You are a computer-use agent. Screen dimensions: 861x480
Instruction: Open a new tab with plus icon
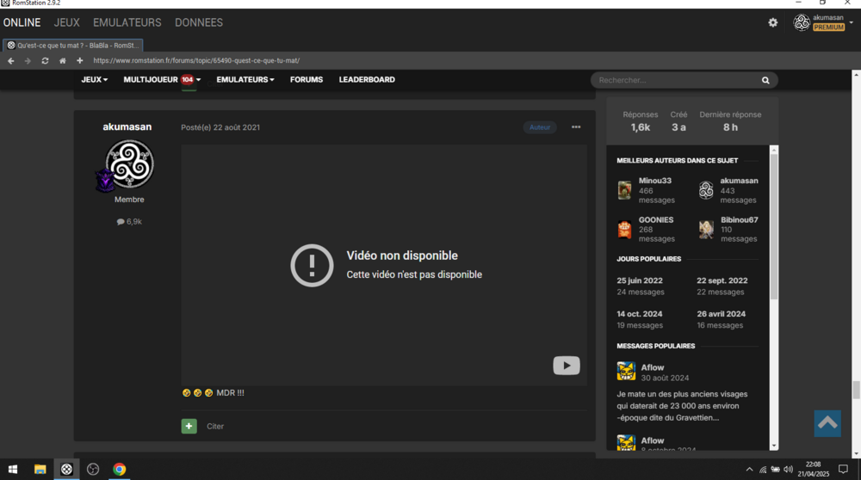[79, 61]
